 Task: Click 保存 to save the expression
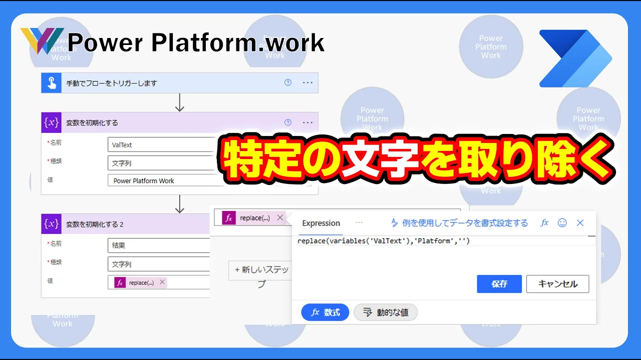click(x=499, y=283)
